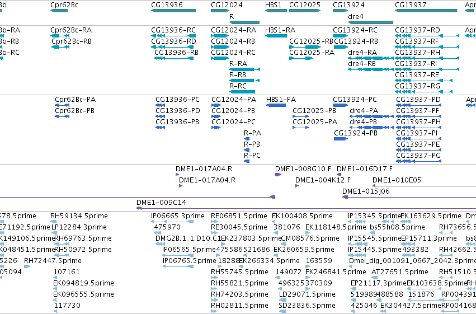476x314 pixels.
Task: Click the DME1-008G10.F clone feature
Action: click(x=278, y=175)
